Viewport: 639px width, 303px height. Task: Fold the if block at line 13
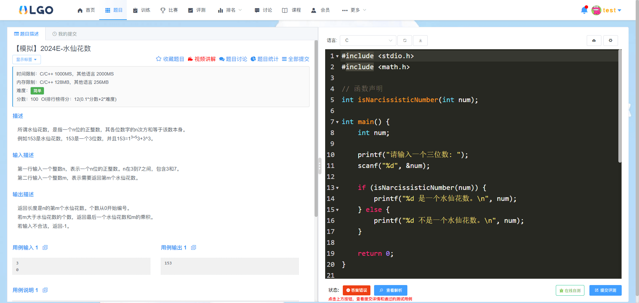[x=337, y=188]
